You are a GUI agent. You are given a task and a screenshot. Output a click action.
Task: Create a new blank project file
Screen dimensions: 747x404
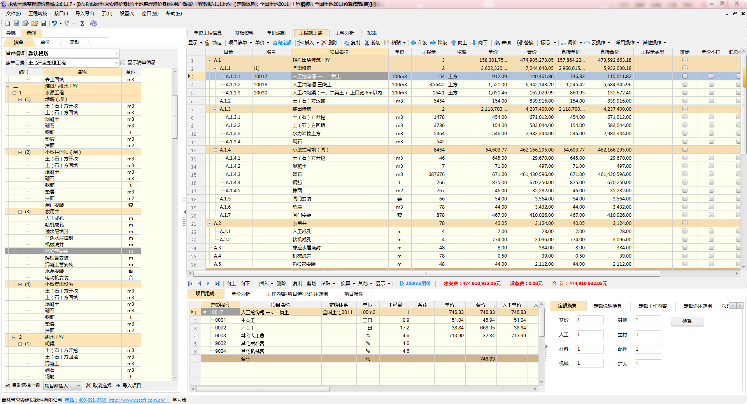(7, 23)
